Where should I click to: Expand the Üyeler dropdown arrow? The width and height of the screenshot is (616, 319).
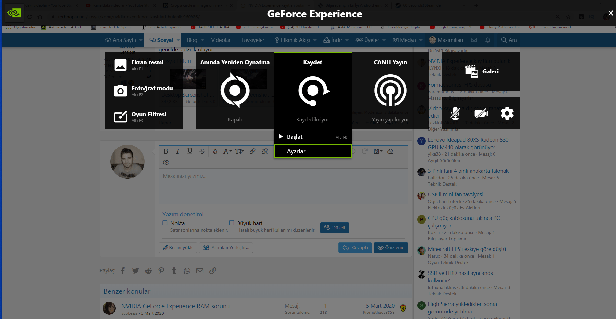tap(384, 40)
